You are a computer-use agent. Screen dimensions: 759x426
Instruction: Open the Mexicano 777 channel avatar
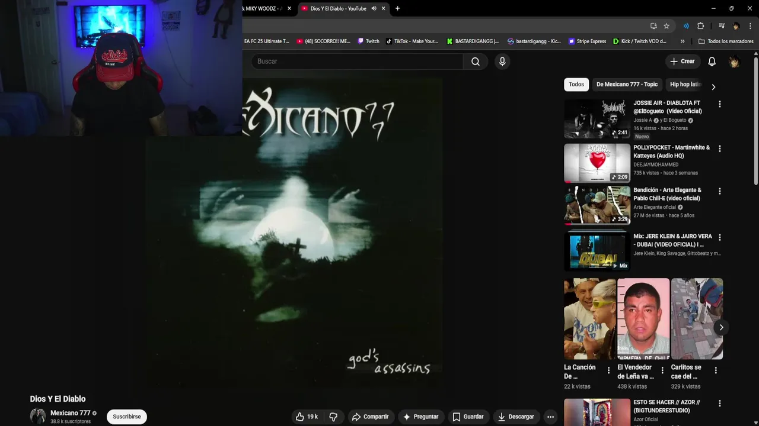tap(38, 417)
